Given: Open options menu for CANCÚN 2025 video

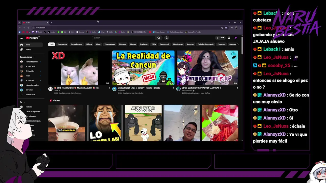Looking at the screenshot, I should (x=173, y=88).
